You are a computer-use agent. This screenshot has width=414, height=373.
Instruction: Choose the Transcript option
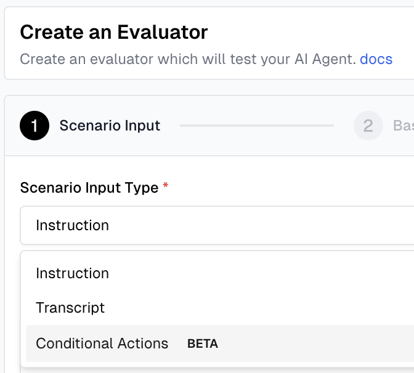pos(70,308)
